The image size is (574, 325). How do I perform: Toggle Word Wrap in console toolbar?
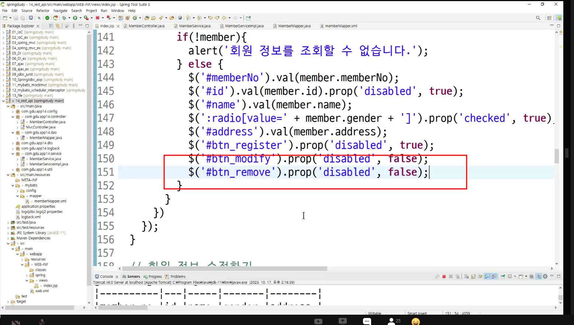click(480, 276)
